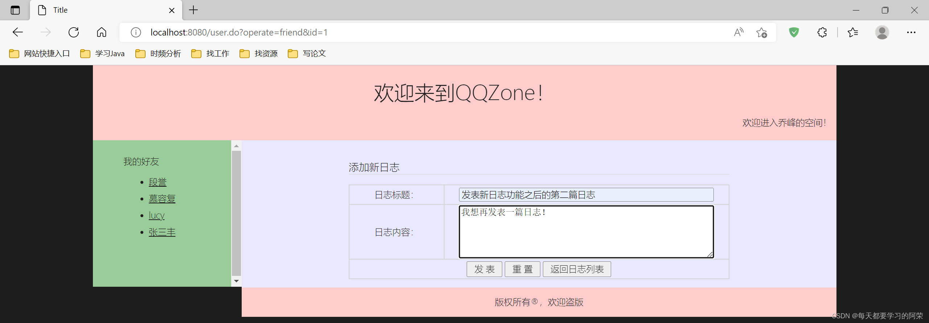Add this page to favorites star
This screenshot has width=929, height=323.
click(x=762, y=33)
